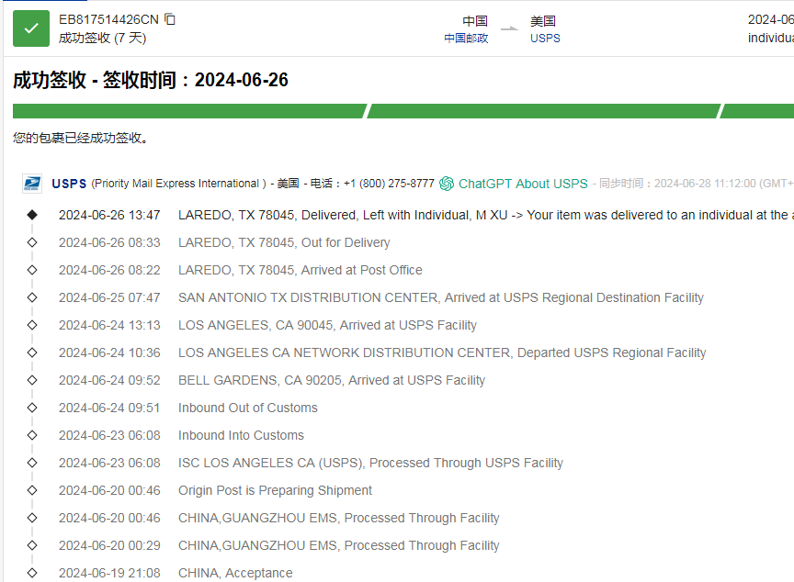794x582 pixels.
Task: Click the ISC LOS ANGELES CA (USPS) event text
Action: (370, 464)
